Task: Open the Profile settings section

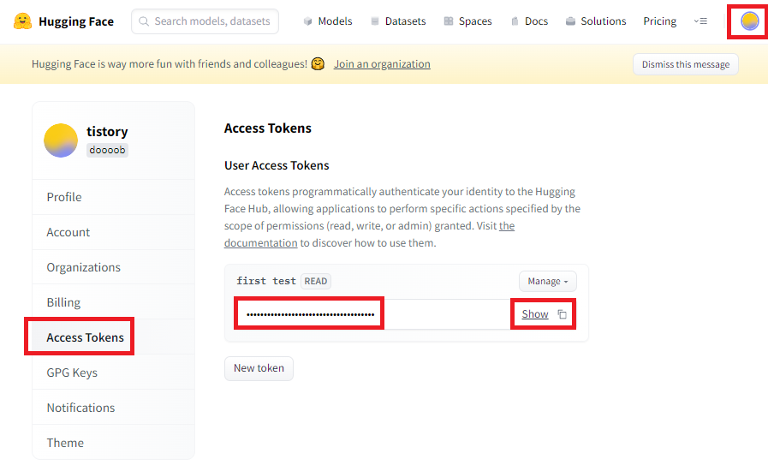Action: tap(114, 197)
